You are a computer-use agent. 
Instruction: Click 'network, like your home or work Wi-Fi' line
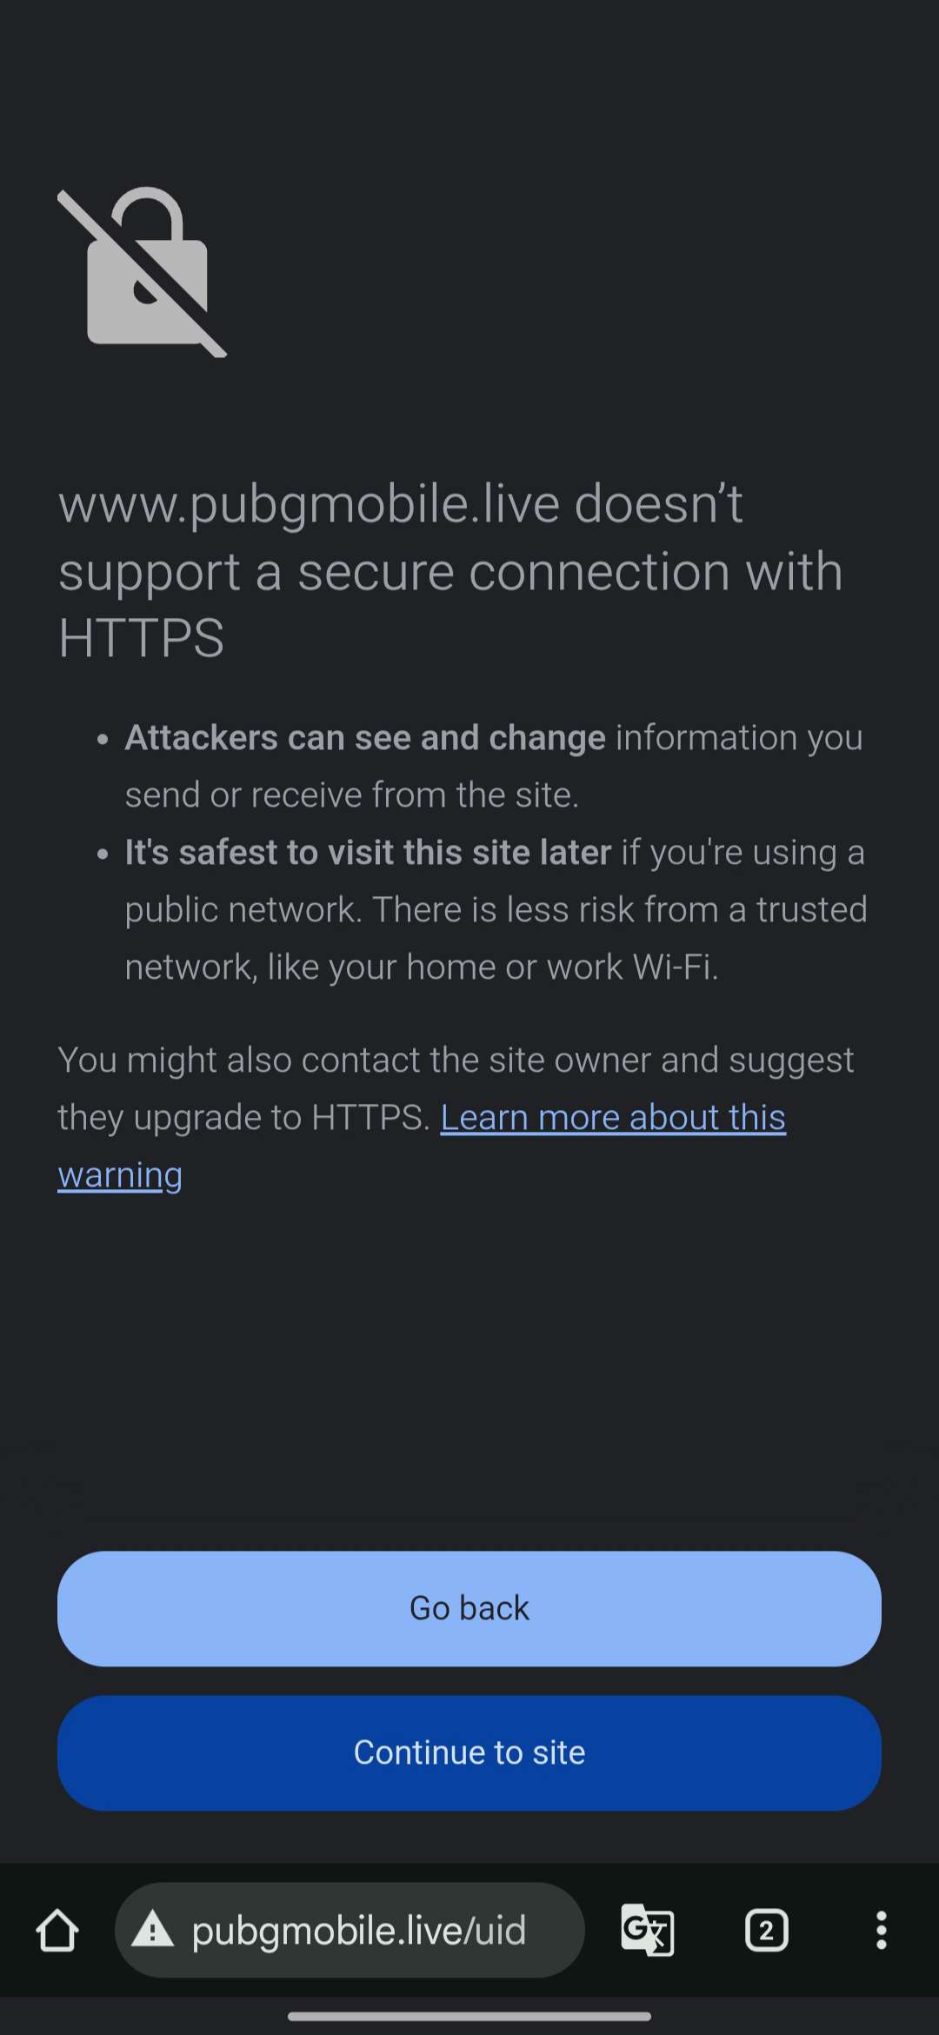point(422,968)
